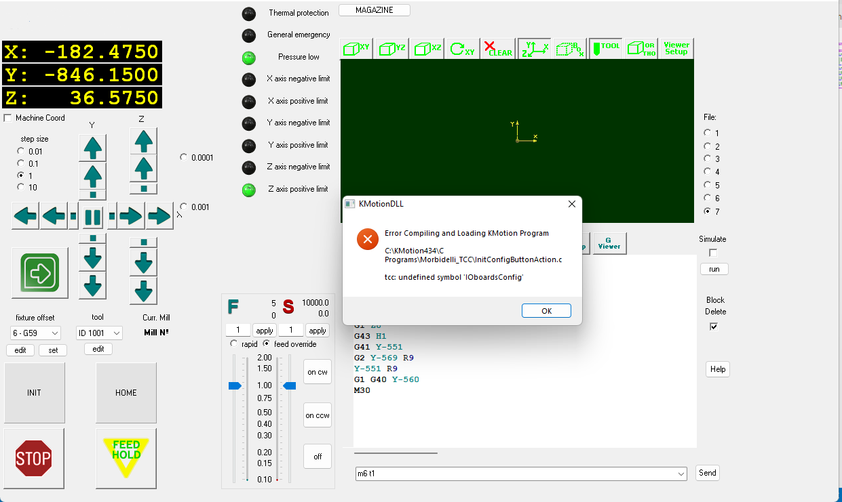The height and width of the screenshot is (502, 842).
Task: Open the tool ID 1001 dropdown
Action: (x=98, y=333)
